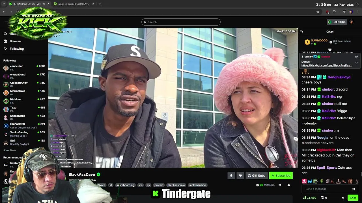Go back with browser back arrow

pos(4,12)
